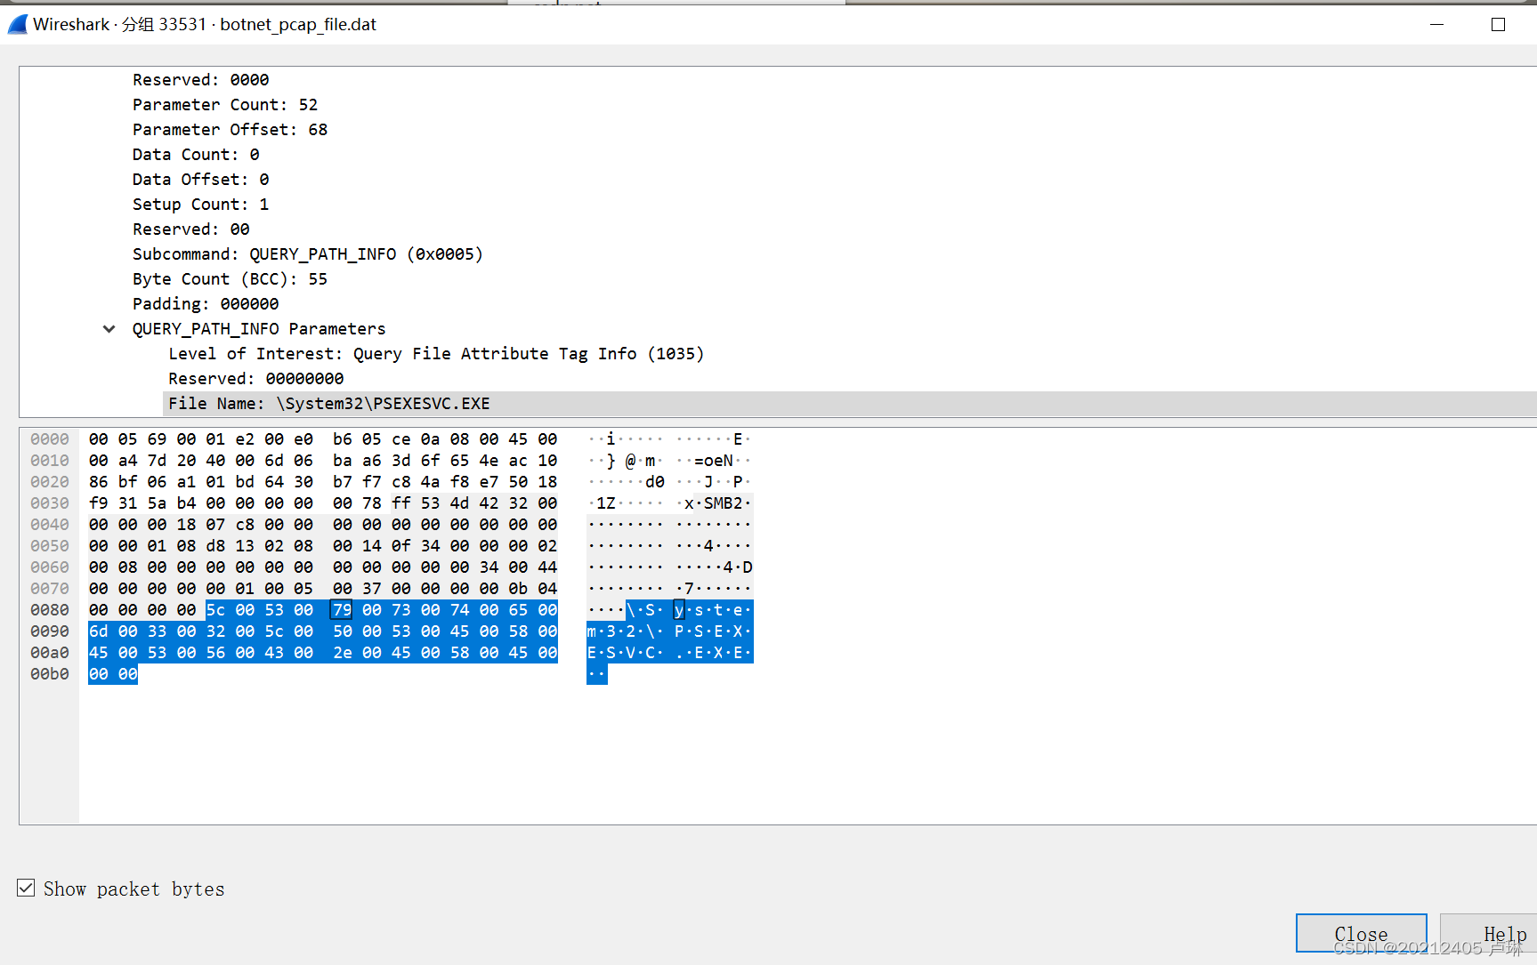Click the highlighted hex byte 5c at row 0080
This screenshot has height=965, width=1537.
215,610
